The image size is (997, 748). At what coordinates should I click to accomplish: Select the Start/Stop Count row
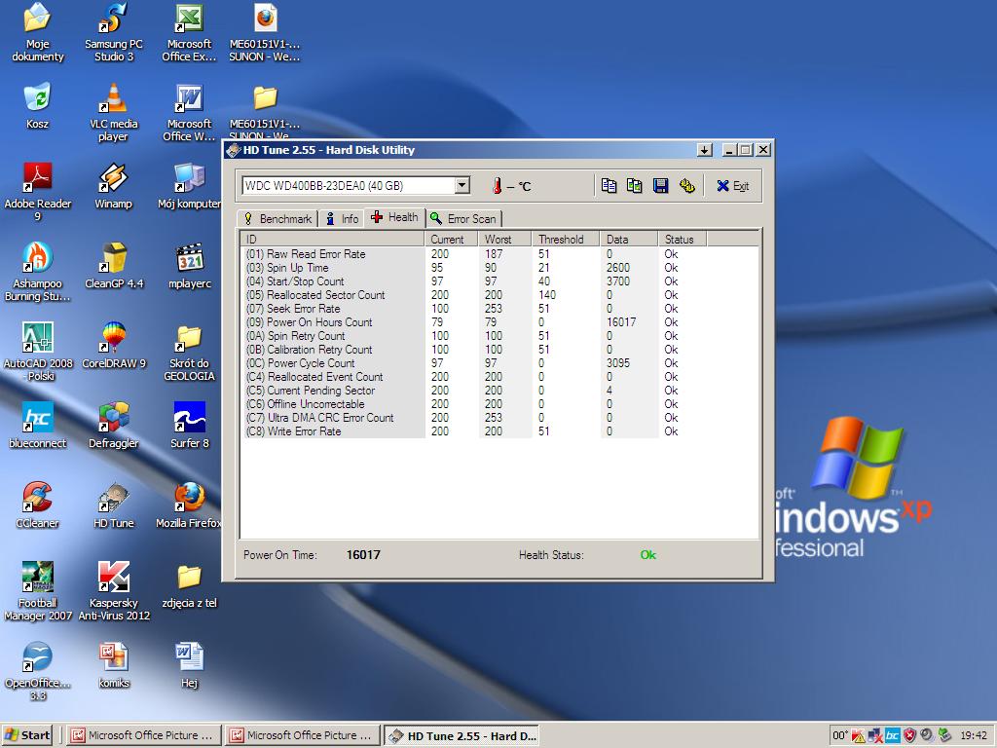[x=499, y=281]
